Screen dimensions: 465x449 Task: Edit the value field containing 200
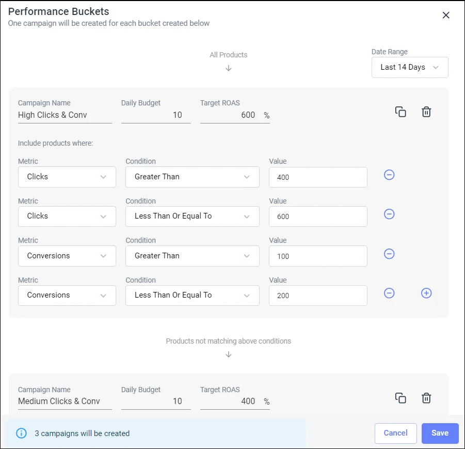(318, 296)
